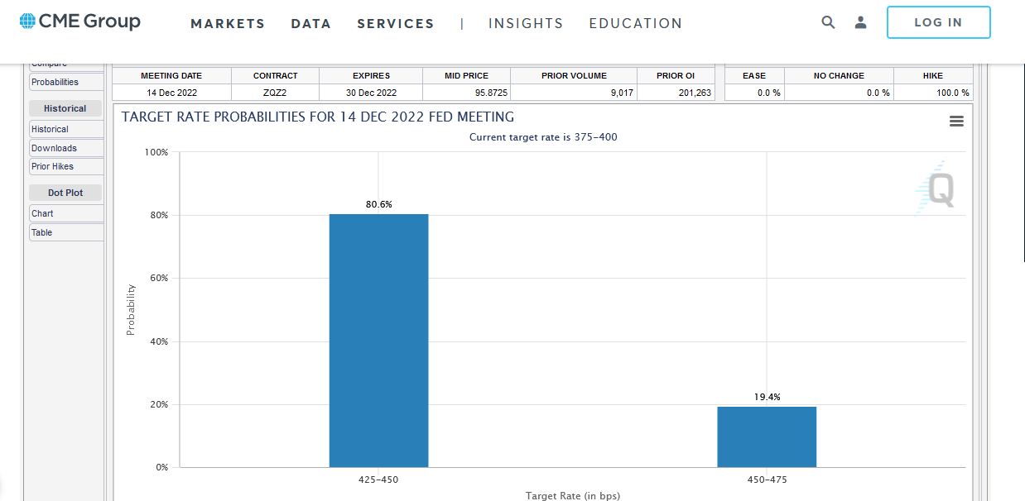Open the Services menu
Image resolution: width=1025 pixels, height=501 pixels.
click(396, 24)
